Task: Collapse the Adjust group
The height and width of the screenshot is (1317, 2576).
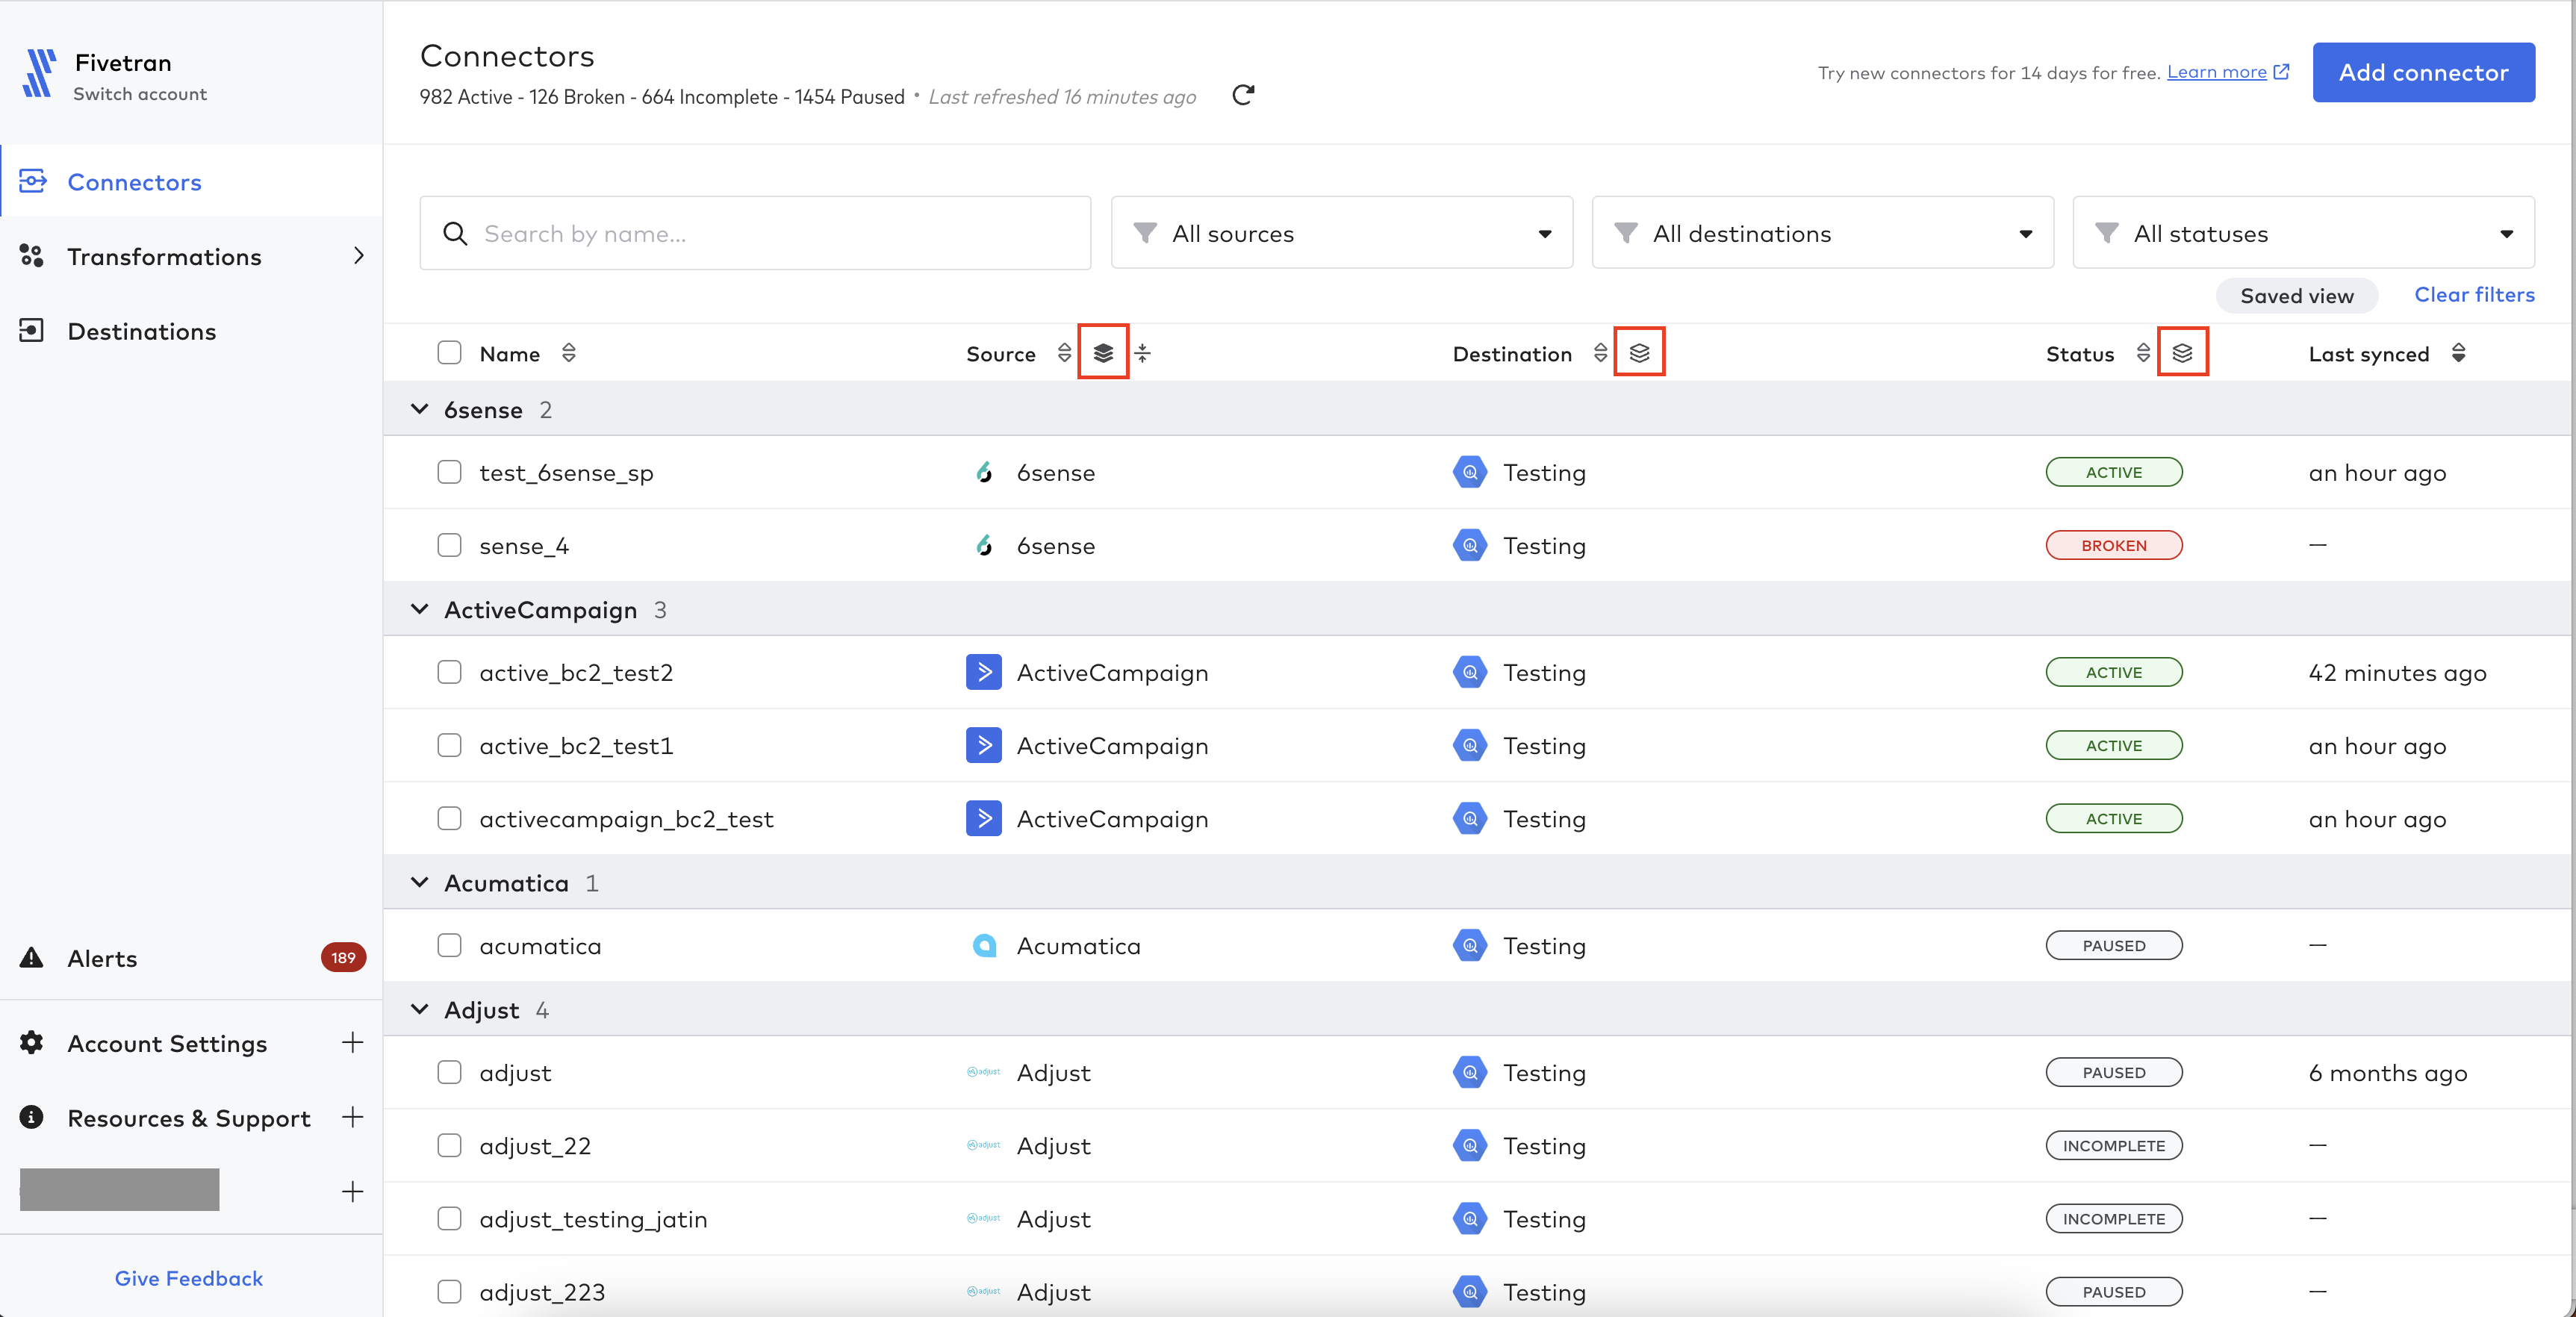Action: coord(420,1009)
